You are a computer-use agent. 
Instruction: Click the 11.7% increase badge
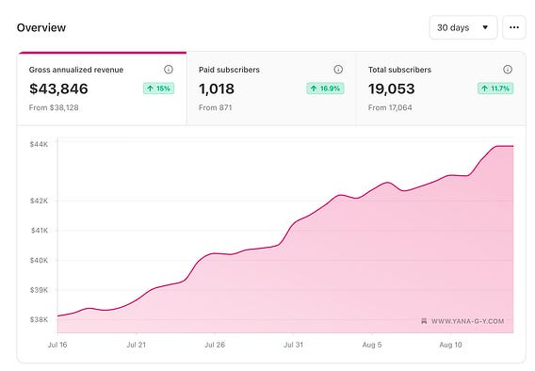point(495,89)
